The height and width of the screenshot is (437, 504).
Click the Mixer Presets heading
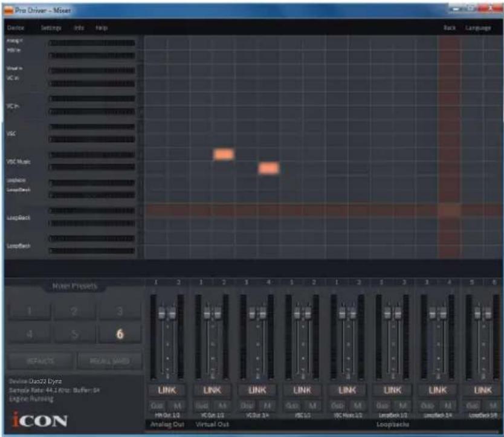[x=74, y=286]
